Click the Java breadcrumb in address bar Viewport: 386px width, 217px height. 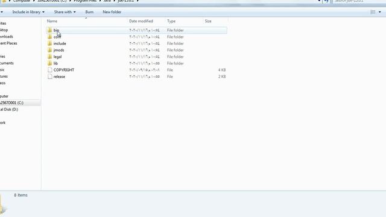tap(107, 1)
